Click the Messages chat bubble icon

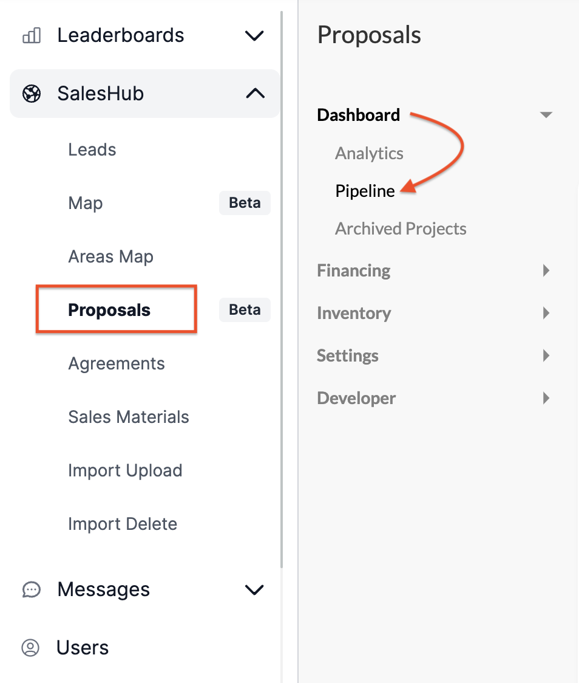(x=32, y=590)
